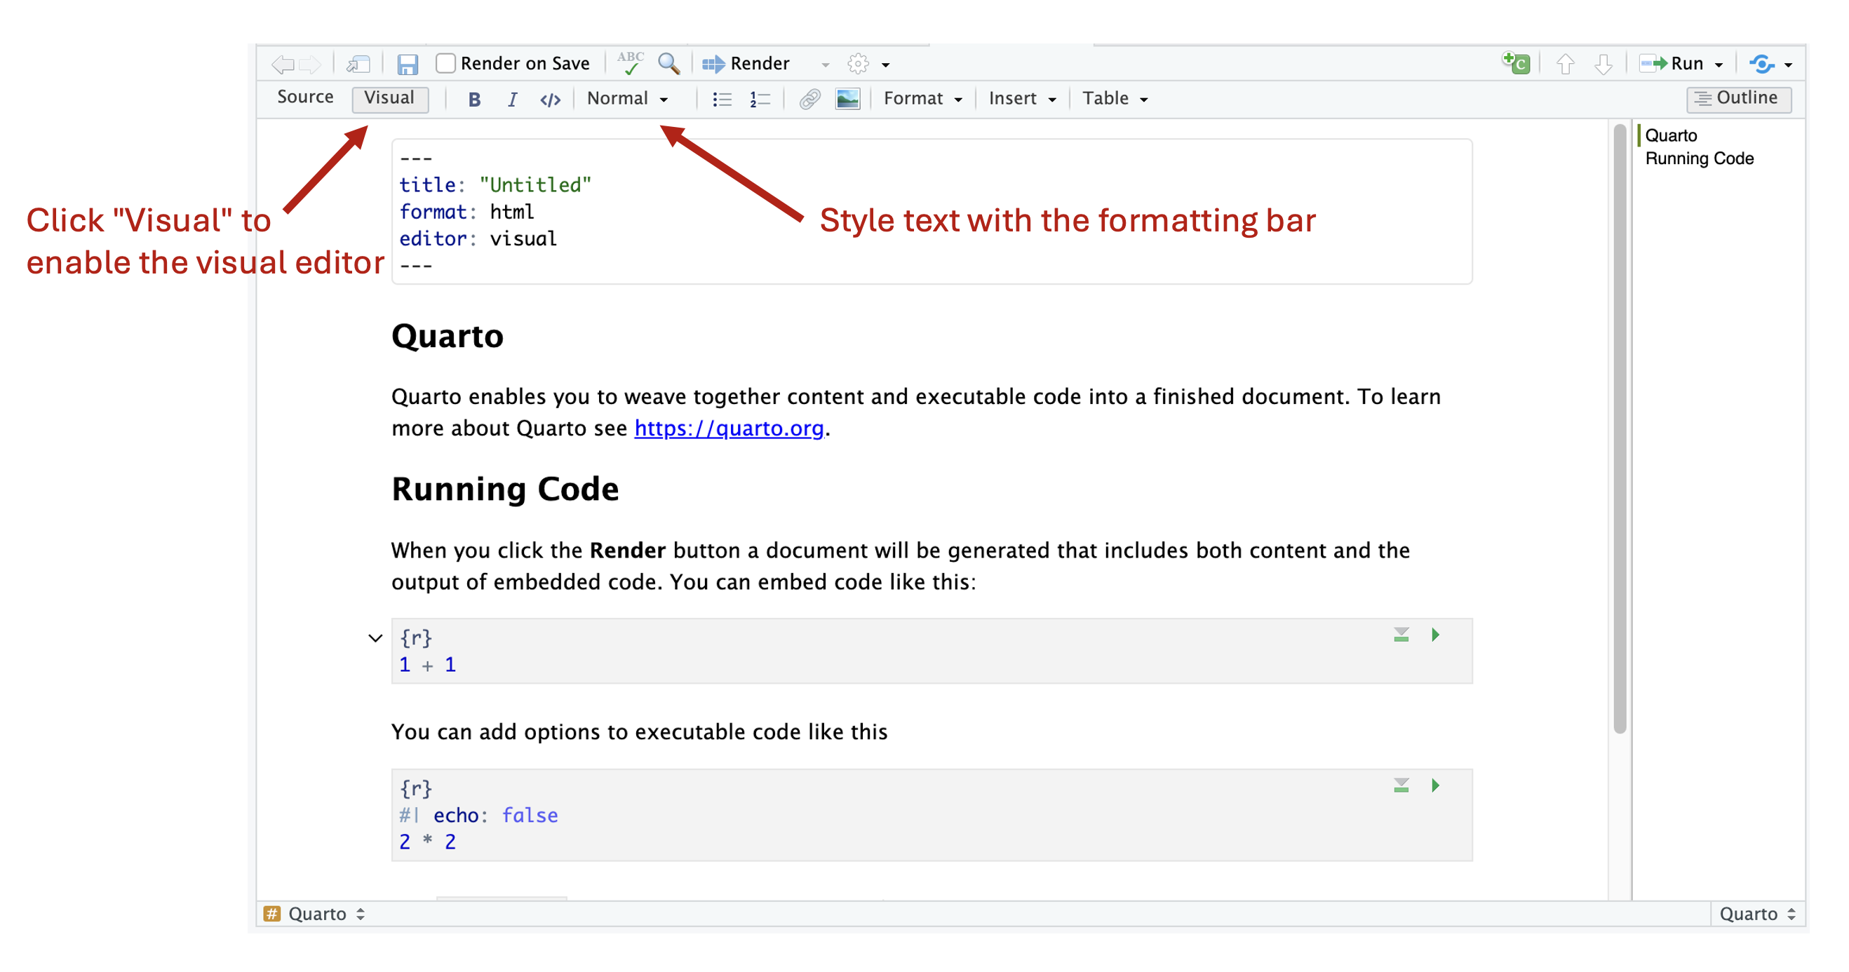Viewport: 1849px width, 972px height.
Task: Toggle italic formatting
Action: point(512,99)
